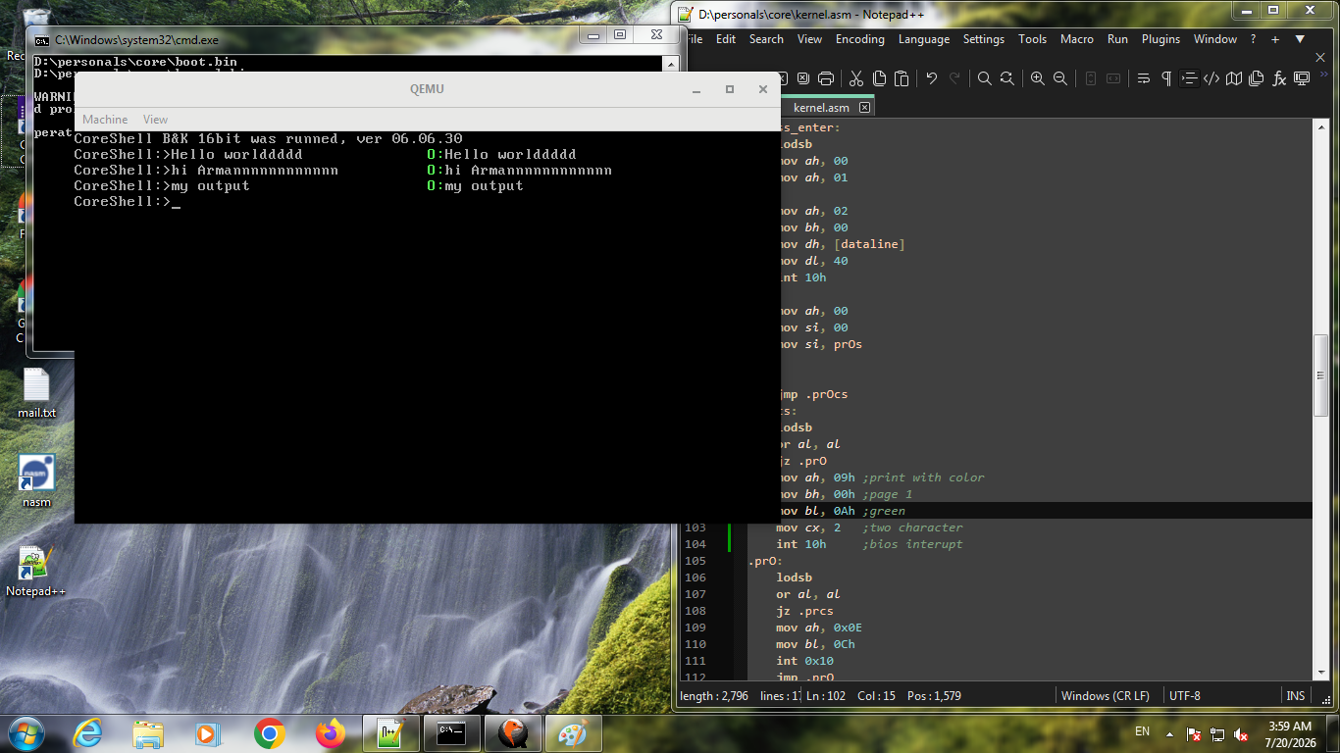Open Firefox from the taskbar

(331, 732)
